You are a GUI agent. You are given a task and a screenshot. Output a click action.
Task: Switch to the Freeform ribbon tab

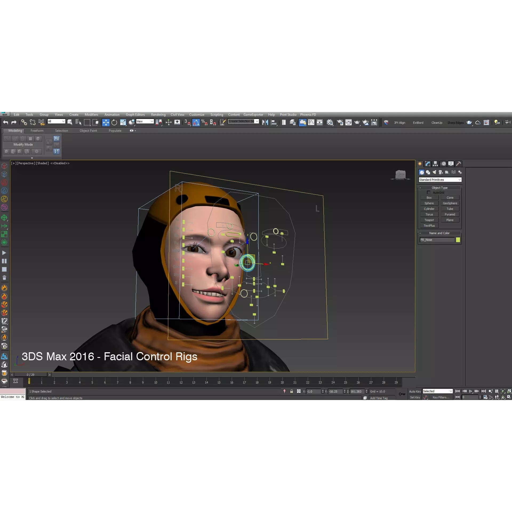(x=37, y=131)
